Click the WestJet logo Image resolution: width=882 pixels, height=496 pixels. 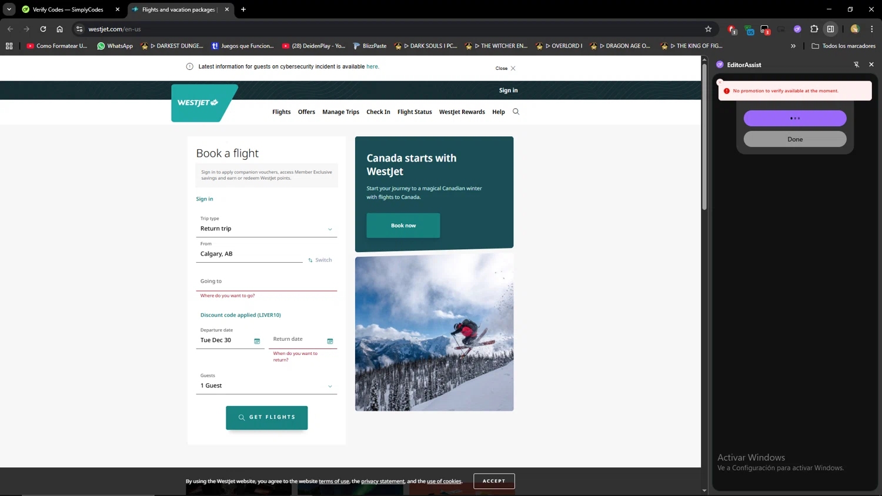pos(204,103)
